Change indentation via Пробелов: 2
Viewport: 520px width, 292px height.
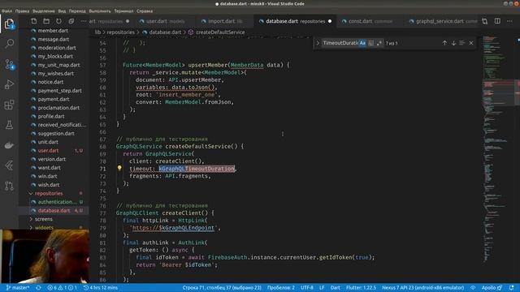[x=281, y=288]
